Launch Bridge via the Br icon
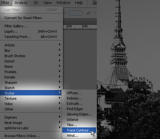This screenshot has width=160, height=139. (95, 3)
